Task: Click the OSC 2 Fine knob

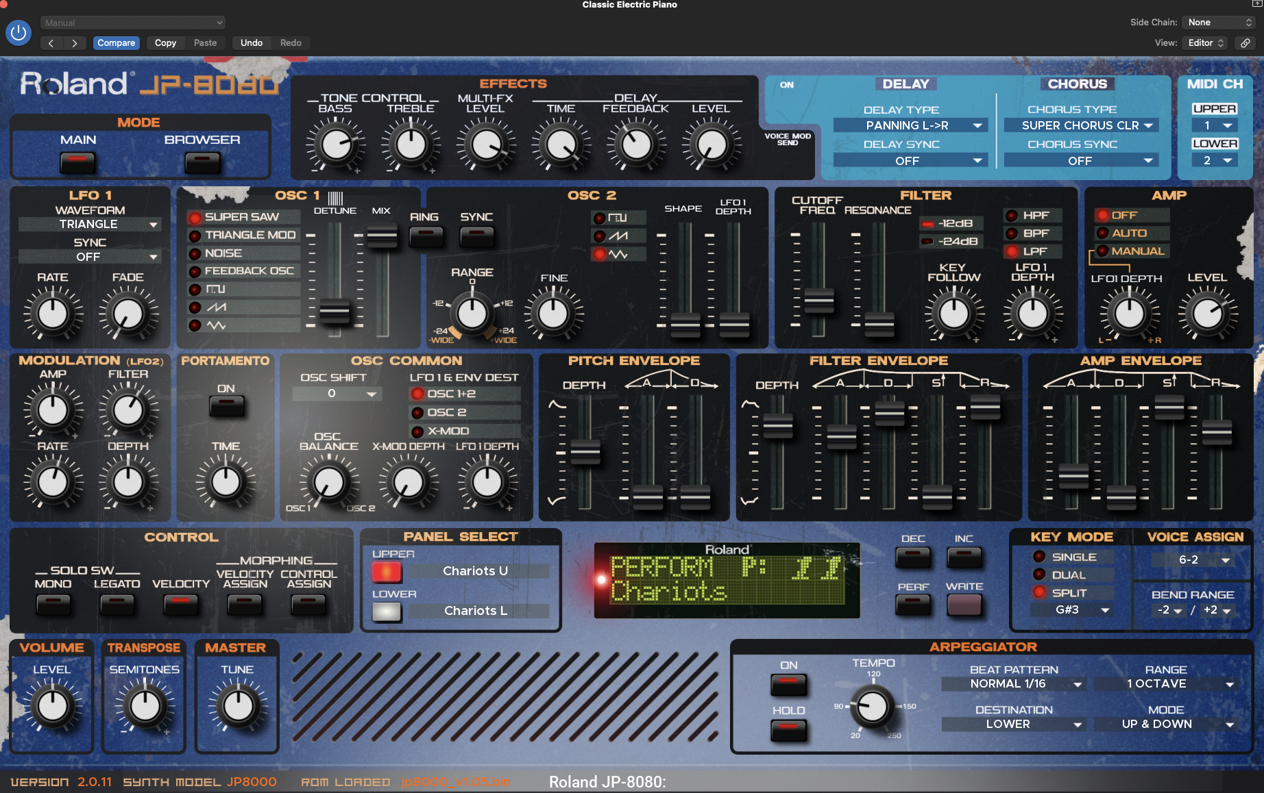Action: point(554,314)
